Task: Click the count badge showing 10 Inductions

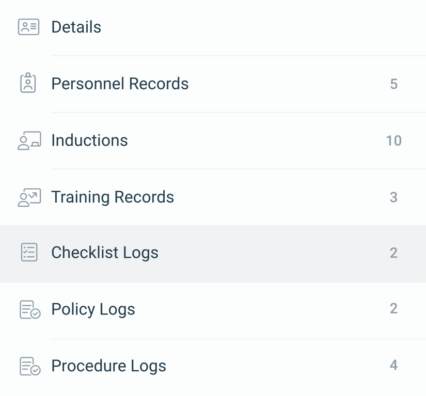Action: [x=394, y=140]
